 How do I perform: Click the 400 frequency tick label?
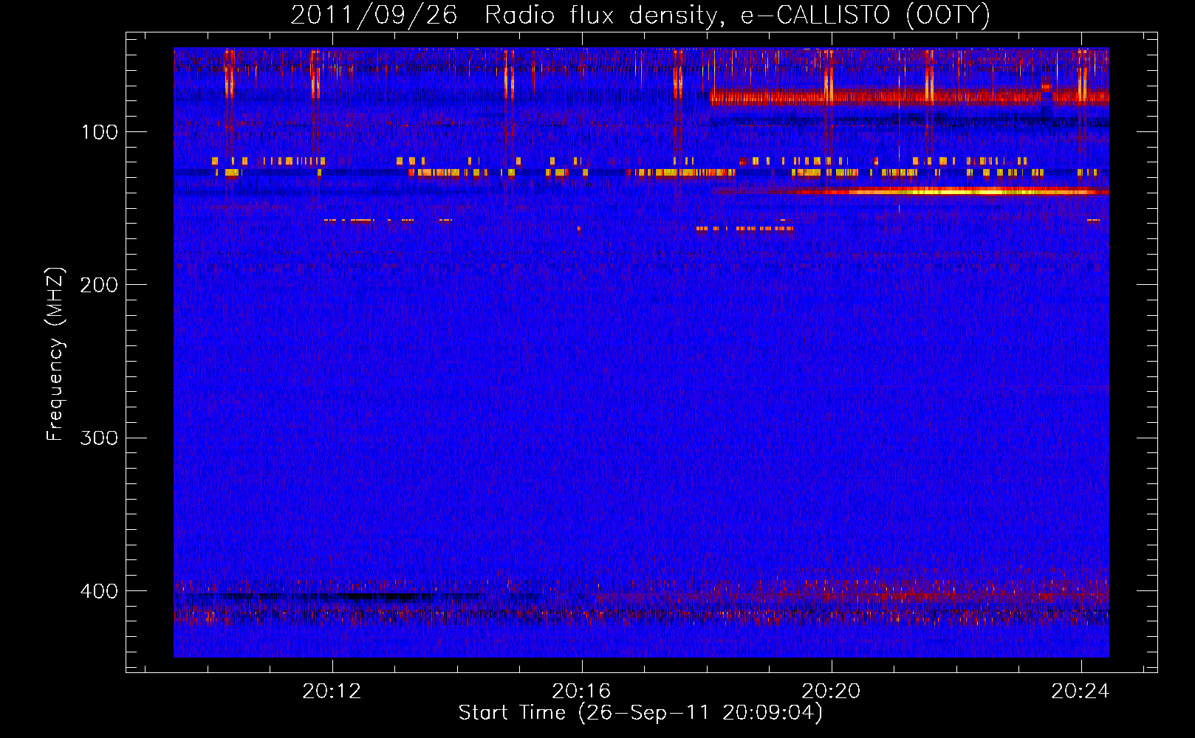click(99, 591)
